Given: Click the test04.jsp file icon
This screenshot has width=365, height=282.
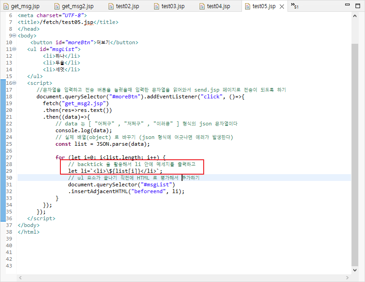Looking at the screenshot, I should click(202, 6).
